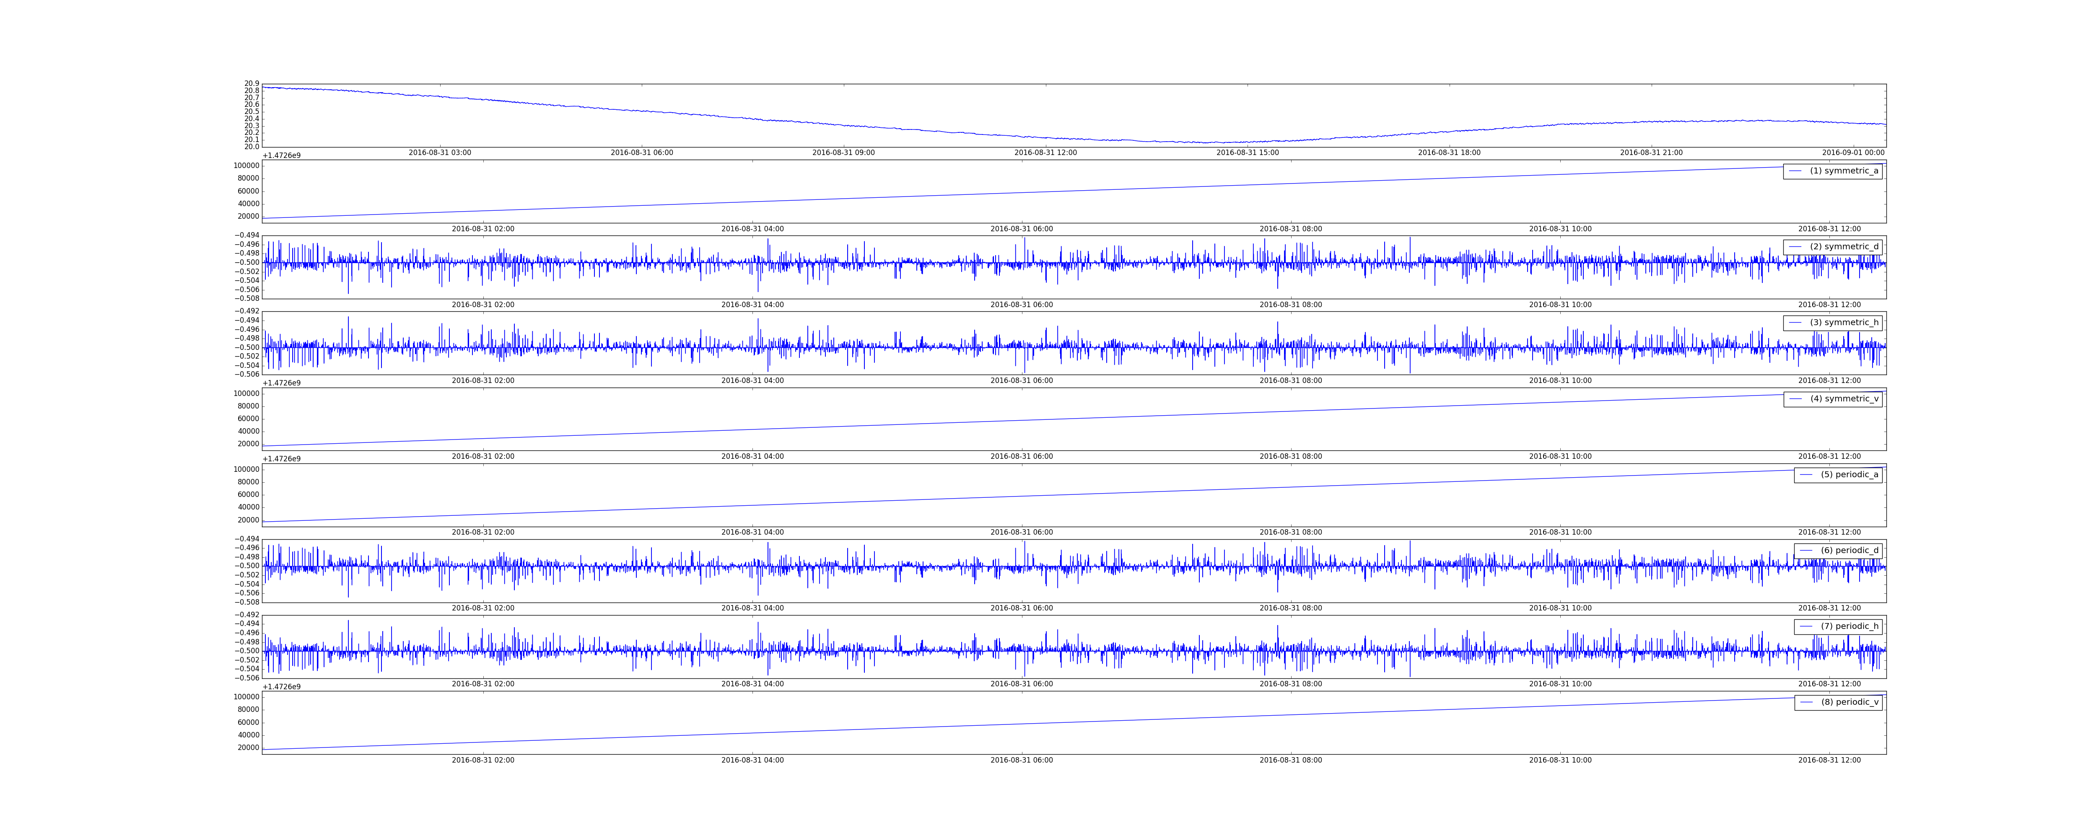Click the 2016-08-31 09:00 tick label
The width and height of the screenshot is (2096, 838).
click(x=844, y=153)
